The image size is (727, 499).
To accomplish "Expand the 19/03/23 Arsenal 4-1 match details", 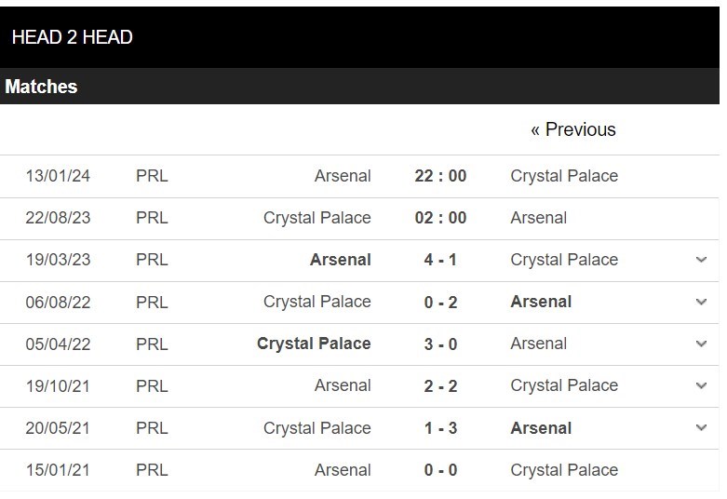I will [x=701, y=260].
